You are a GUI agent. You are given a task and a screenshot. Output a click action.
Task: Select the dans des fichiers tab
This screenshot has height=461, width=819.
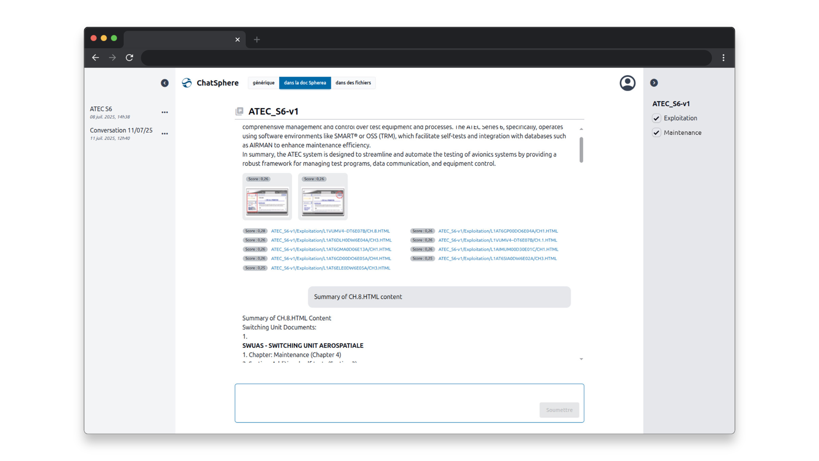tap(353, 83)
